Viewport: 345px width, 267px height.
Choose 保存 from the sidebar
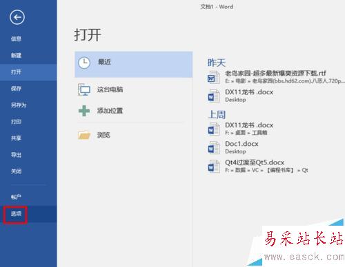[x=16, y=89]
